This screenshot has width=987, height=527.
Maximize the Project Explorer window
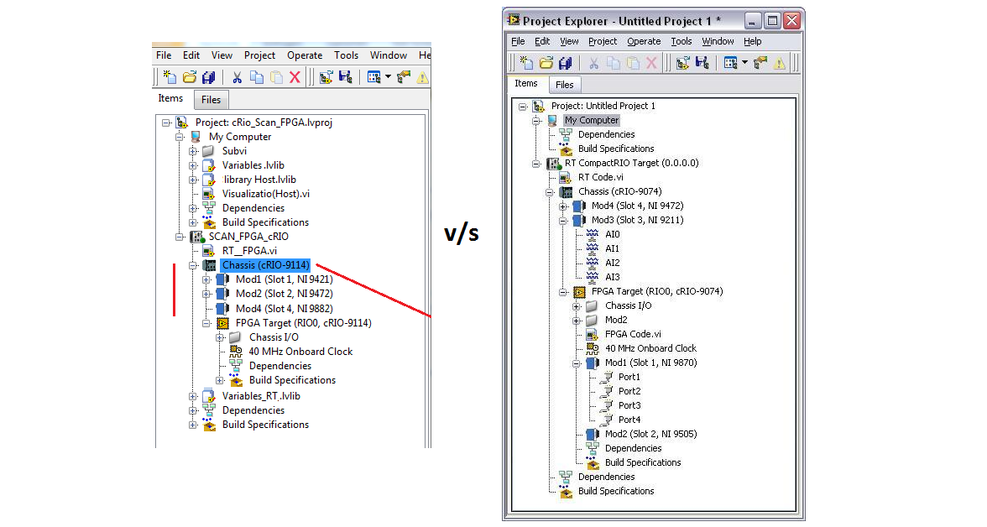point(772,21)
